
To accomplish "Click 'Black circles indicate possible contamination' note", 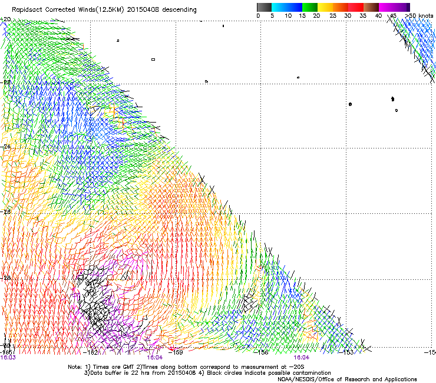I will tap(269, 373).
